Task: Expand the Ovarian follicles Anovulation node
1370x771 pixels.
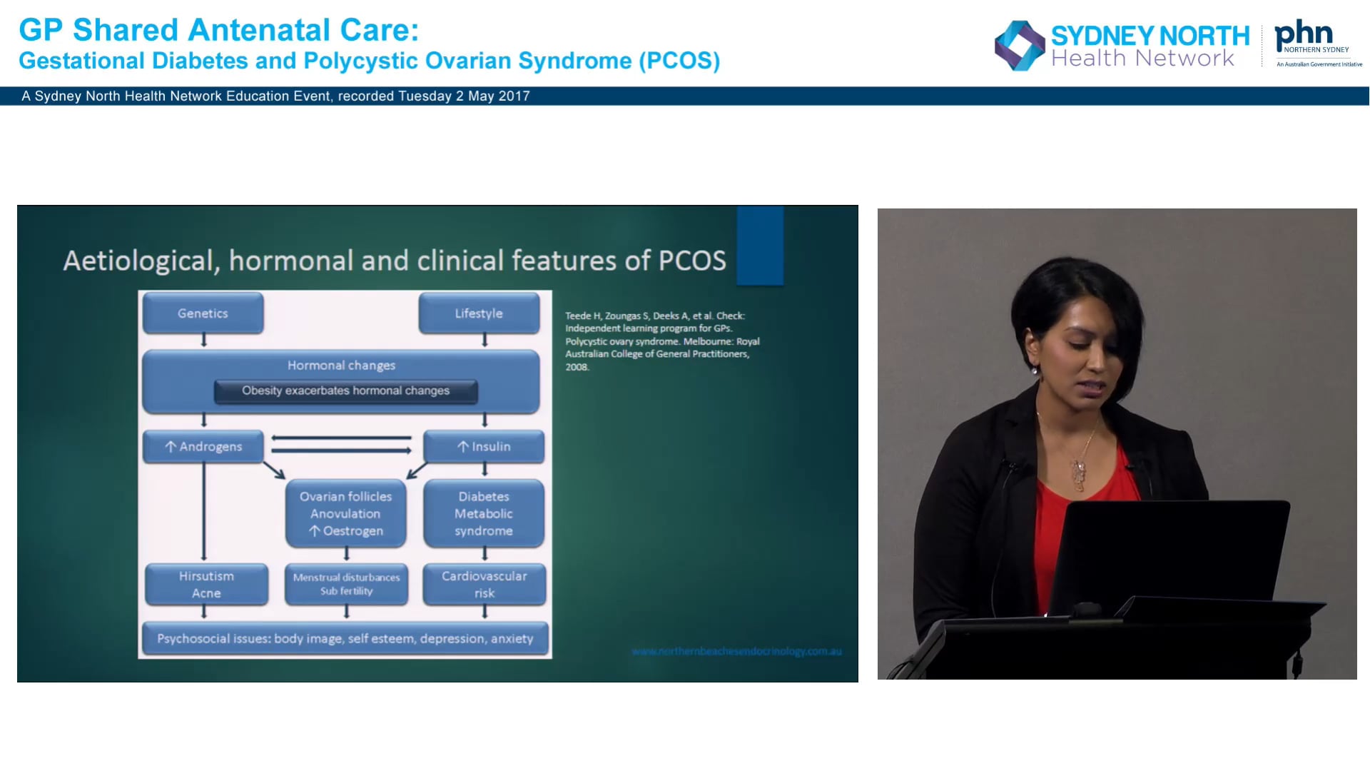Action: pos(345,513)
